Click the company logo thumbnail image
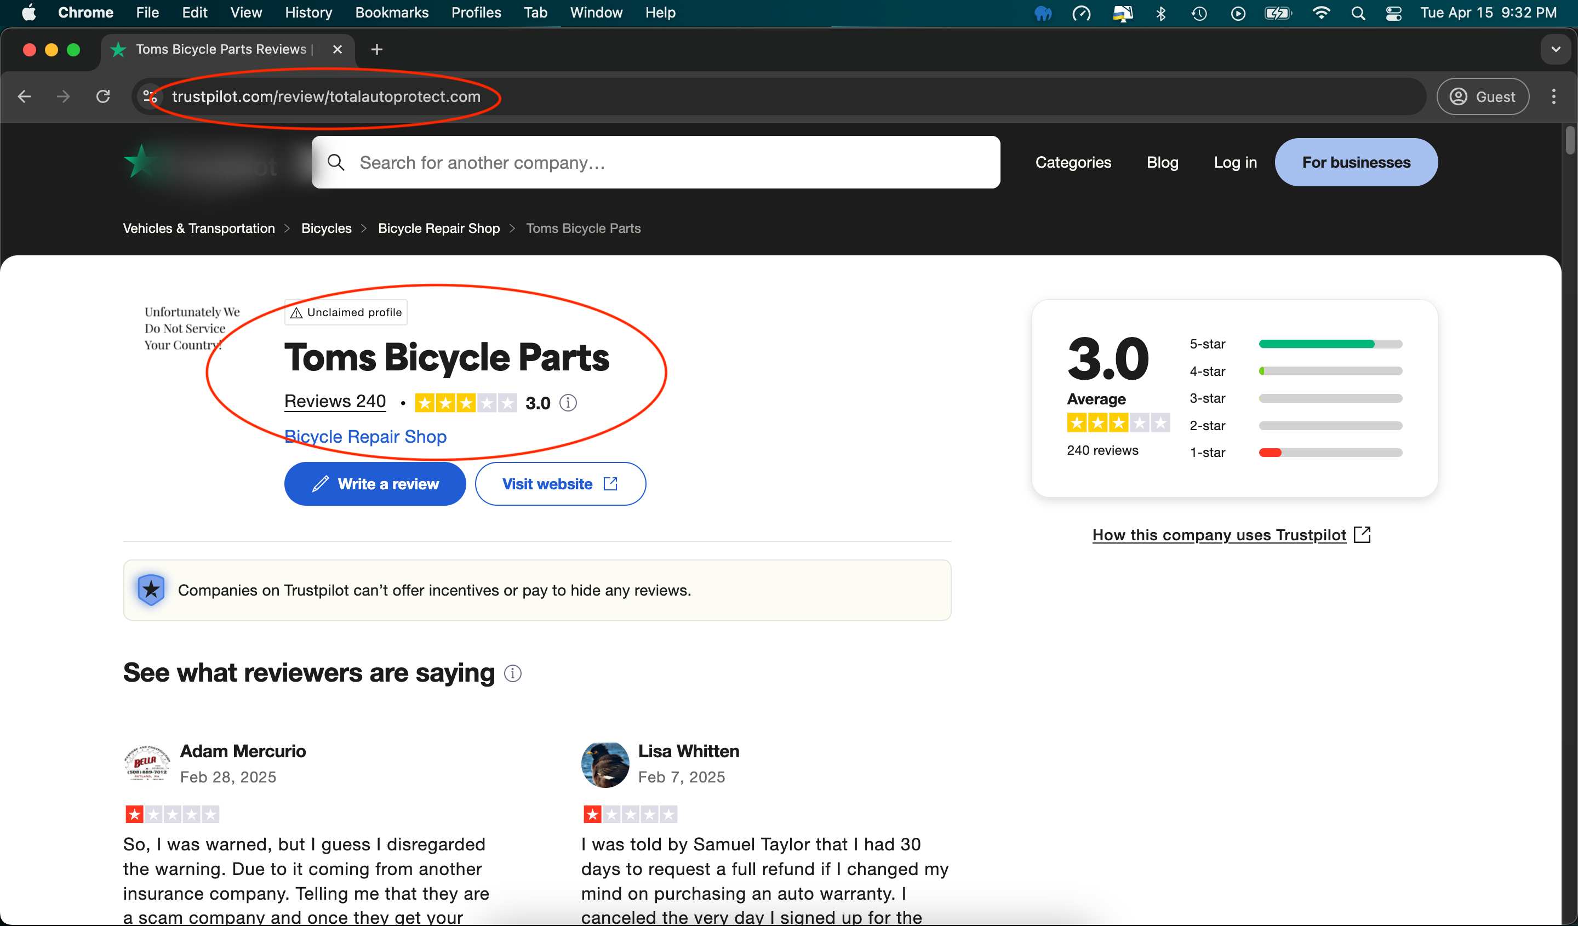 click(x=192, y=329)
